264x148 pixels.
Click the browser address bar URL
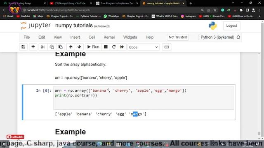[x=59, y=10]
